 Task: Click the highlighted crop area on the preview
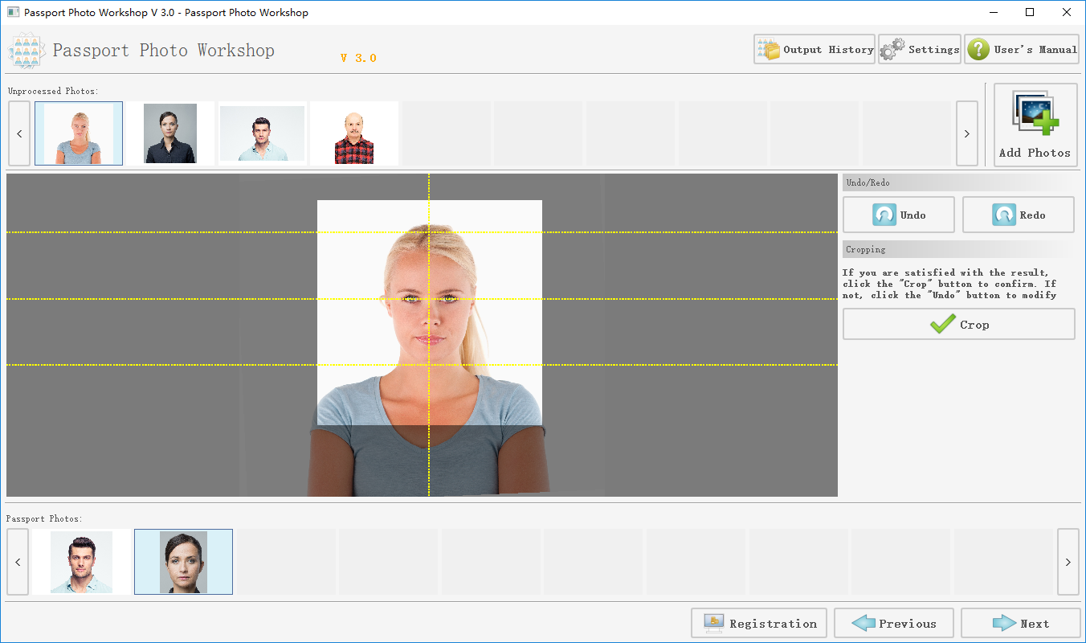[x=430, y=313]
